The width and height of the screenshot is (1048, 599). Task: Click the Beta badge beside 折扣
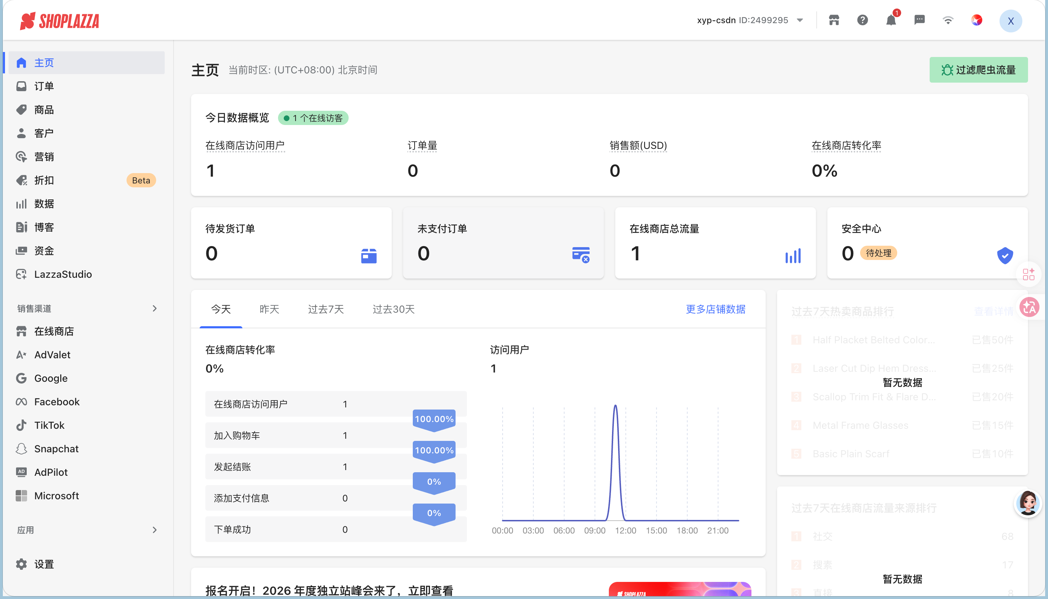point(141,180)
